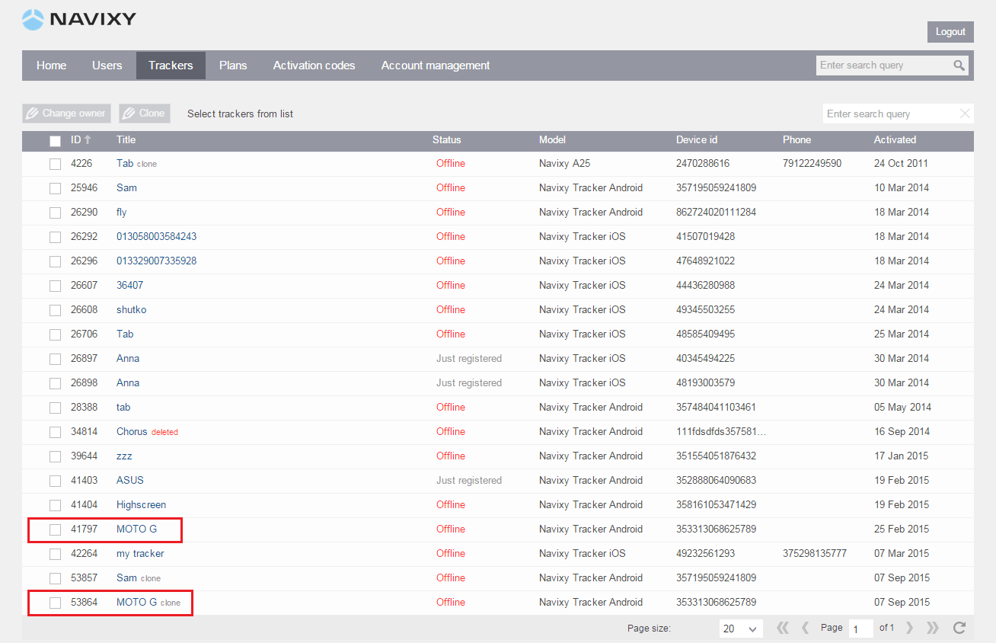This screenshot has width=996, height=643.
Task: Select checkbox of tracker 41797
Action: [x=55, y=529]
